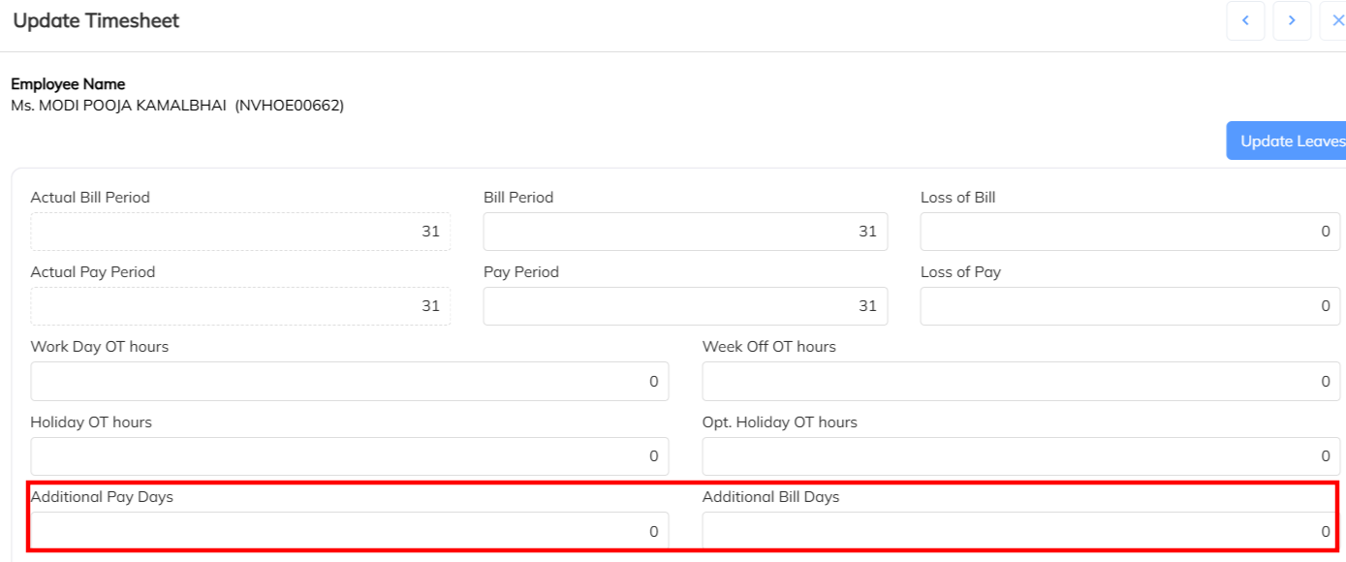Click the Work Day OT hours input
The width and height of the screenshot is (1346, 562).
click(349, 381)
